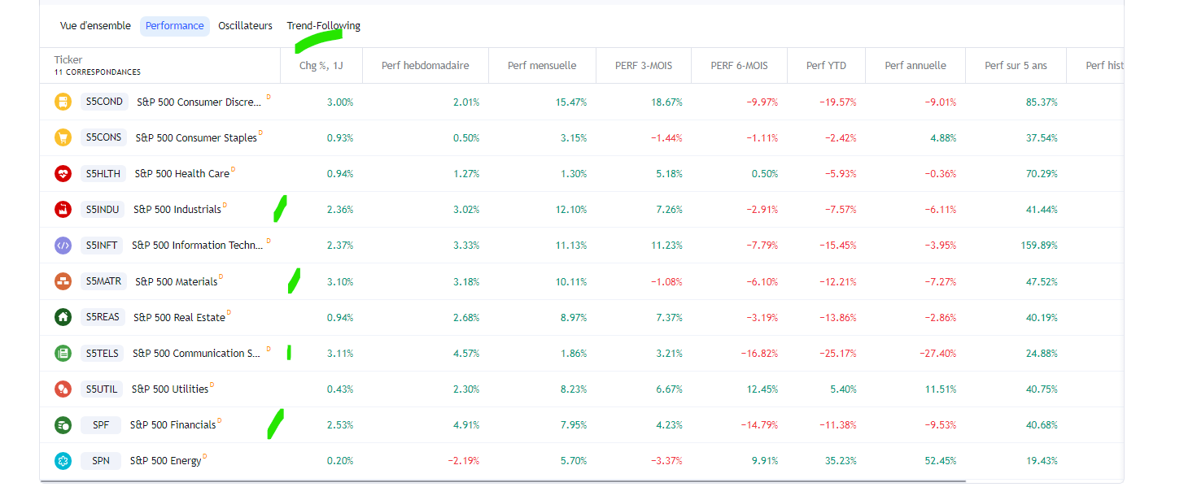Select the Oscillateurs tab
This screenshot has height=487, width=1184.
click(245, 26)
